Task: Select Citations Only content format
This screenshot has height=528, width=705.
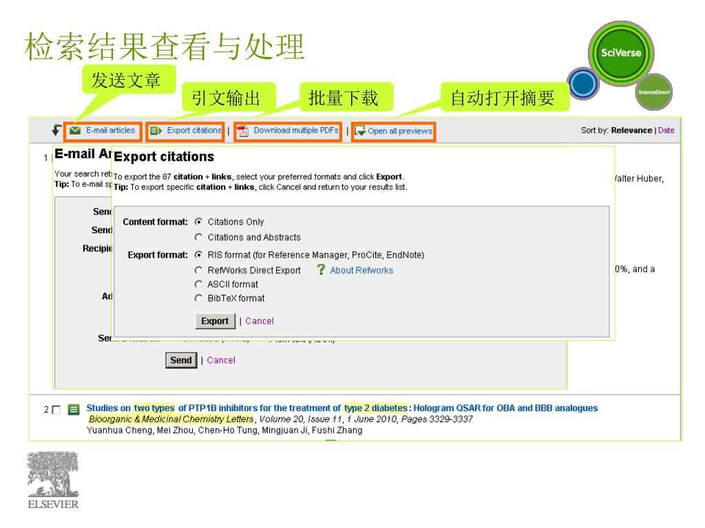Action: click(x=198, y=222)
